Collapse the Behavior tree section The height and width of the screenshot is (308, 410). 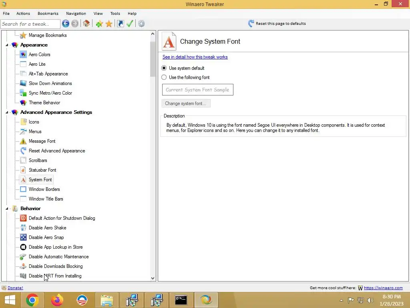[7, 209]
